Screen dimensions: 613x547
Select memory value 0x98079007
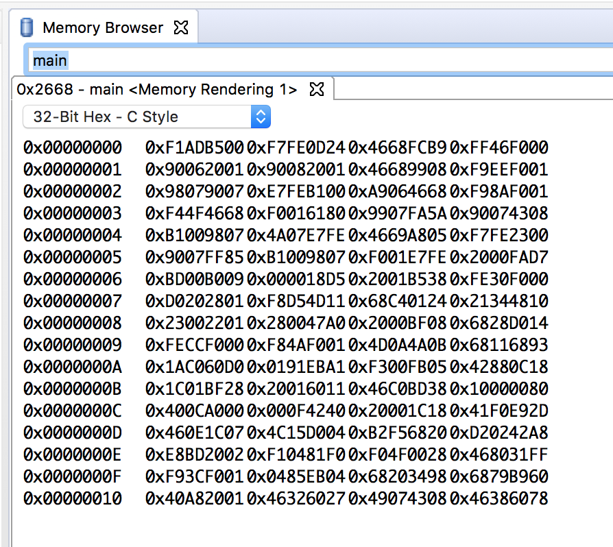tap(194, 191)
